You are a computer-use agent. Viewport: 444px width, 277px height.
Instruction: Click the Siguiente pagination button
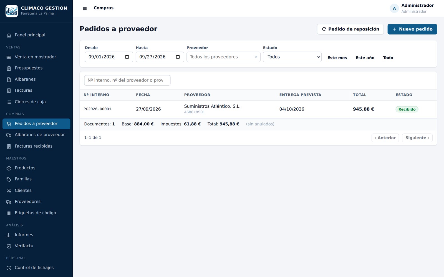[x=417, y=138]
